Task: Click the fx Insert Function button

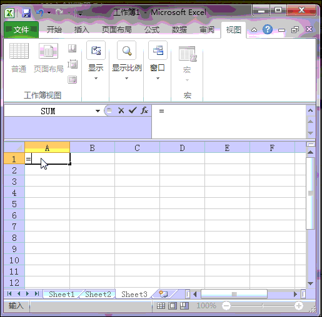Action: click(x=144, y=110)
